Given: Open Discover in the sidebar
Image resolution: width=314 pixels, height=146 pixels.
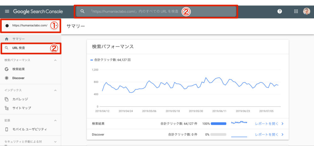Looking at the screenshot, I should coord(30,78).
